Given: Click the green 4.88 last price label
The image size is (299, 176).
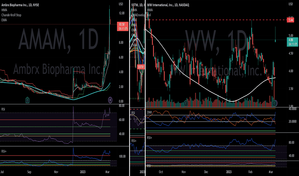Looking at the screenshot, I should 292,42.
